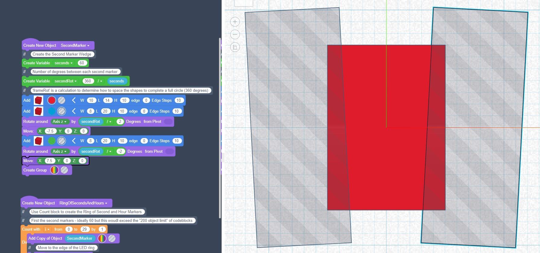540x253 pixels.
Task: Click empty Pivot slot in second Rotate block
Action: (x=170, y=151)
